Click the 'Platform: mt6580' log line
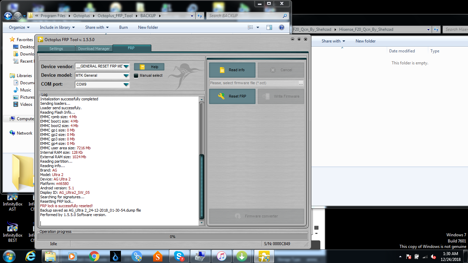 (54, 184)
